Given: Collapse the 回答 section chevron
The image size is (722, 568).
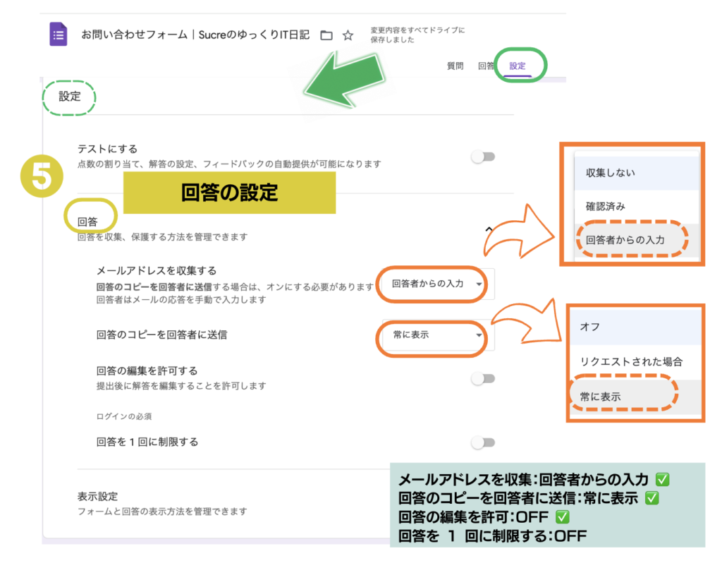Looking at the screenshot, I should [487, 229].
